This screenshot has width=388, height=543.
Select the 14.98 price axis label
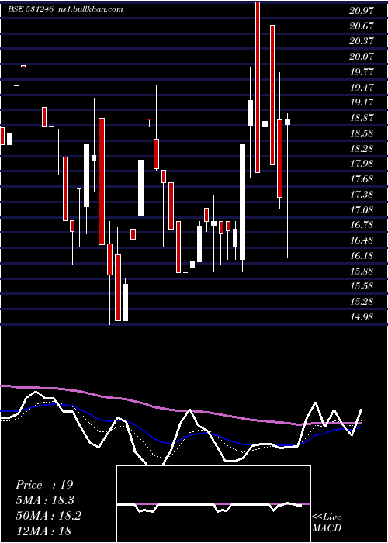(362, 316)
